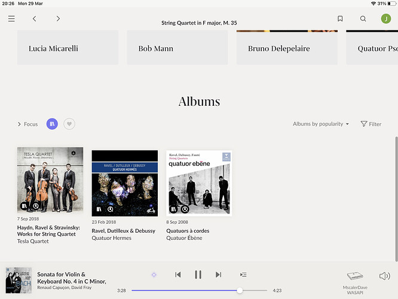Click the elapsed time 3:28
Image resolution: width=398 pixels, height=299 pixels.
121,291
